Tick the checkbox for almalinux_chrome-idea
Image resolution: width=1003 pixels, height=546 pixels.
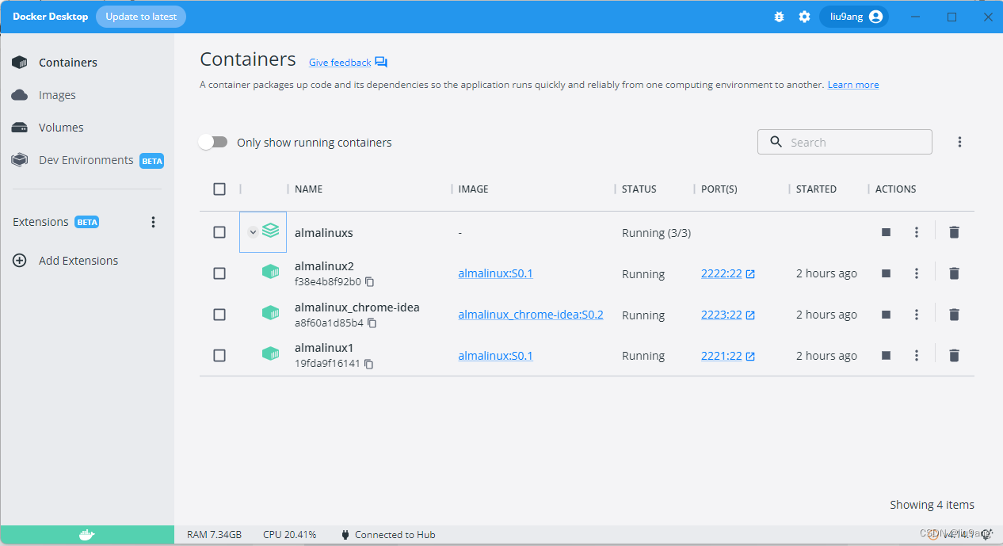219,315
